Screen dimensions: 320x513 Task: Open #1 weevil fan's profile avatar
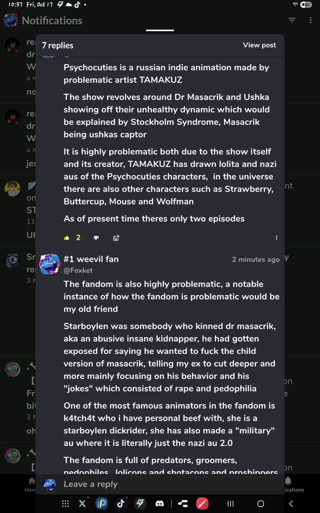49,264
